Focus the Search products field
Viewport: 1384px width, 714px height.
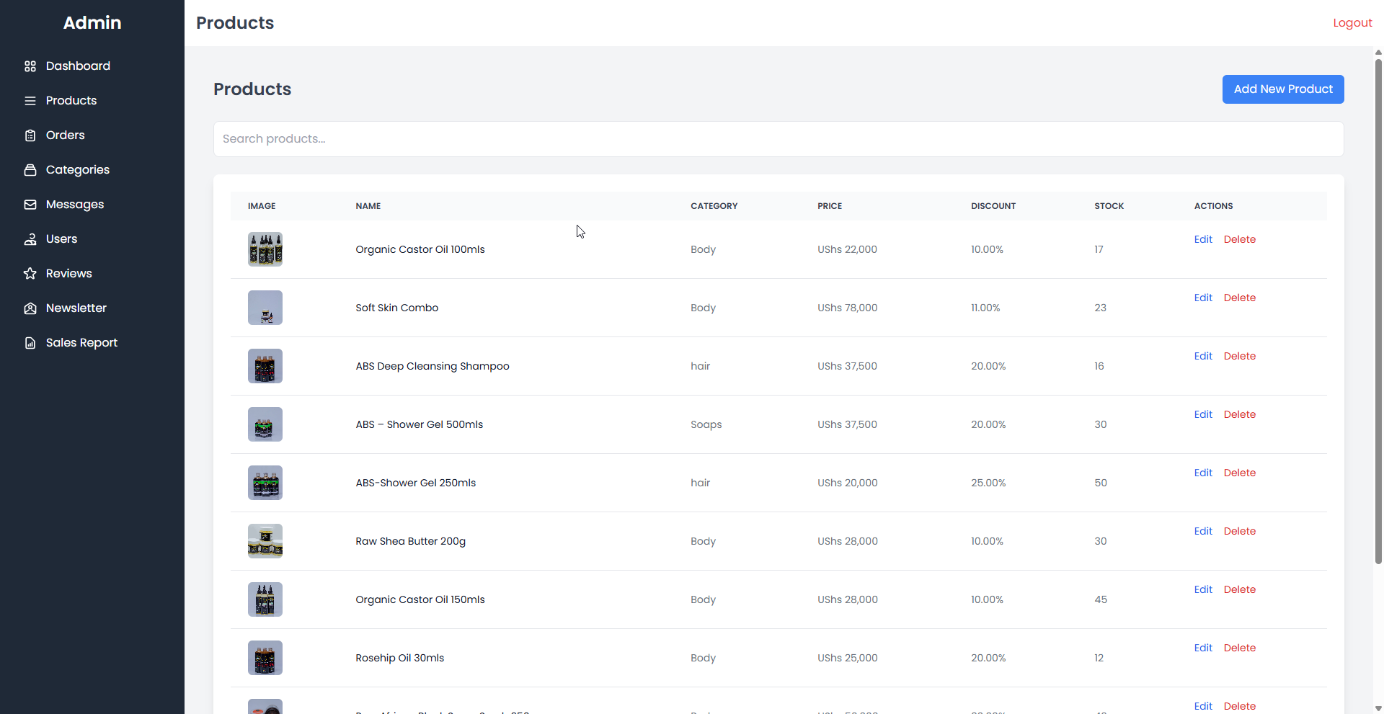[x=778, y=139]
